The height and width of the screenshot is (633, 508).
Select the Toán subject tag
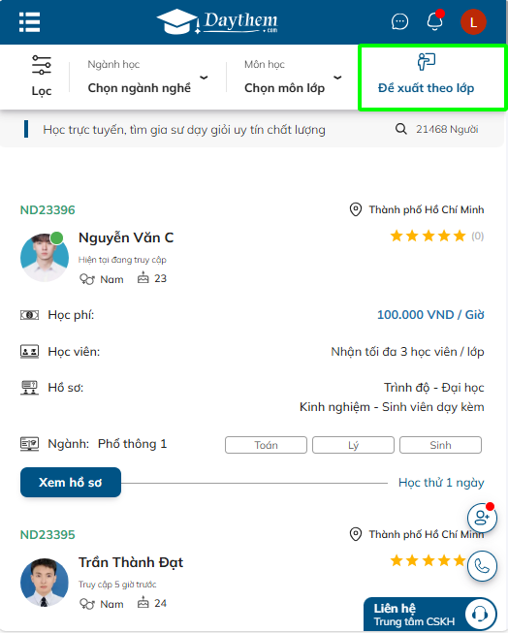point(266,445)
